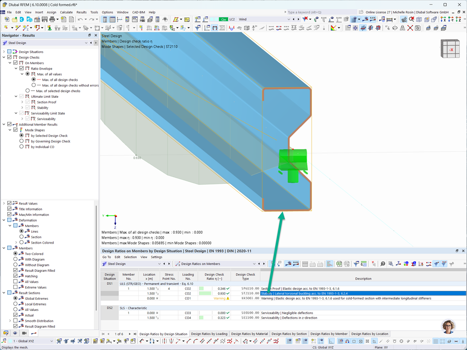The width and height of the screenshot is (467, 350).
Task: Switch to Design Ratios by Loading tab
Action: tap(209, 334)
